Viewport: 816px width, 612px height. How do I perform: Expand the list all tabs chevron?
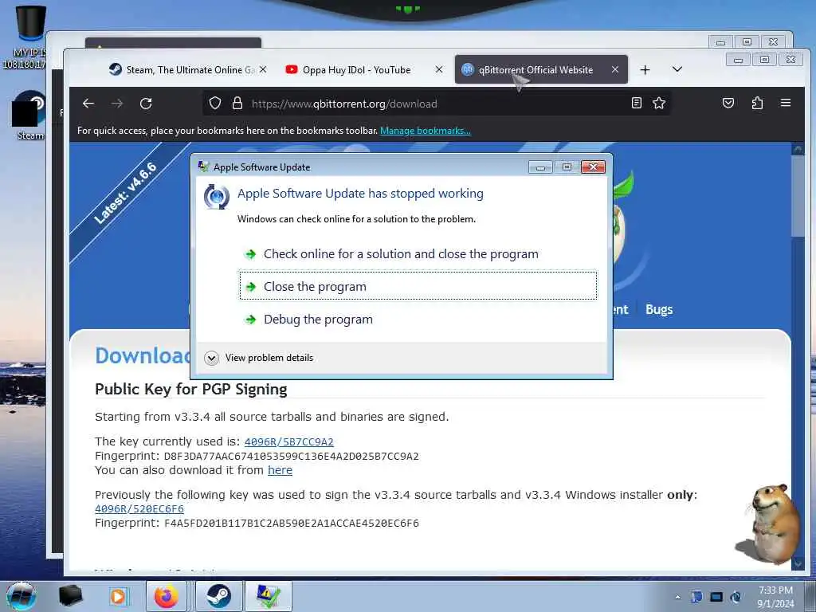677,69
